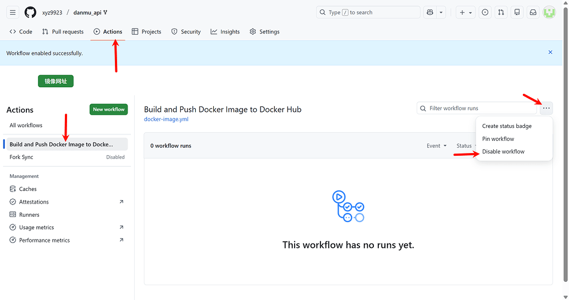Click the Caches database icon
Viewport: 569px width, 300px height.
(13, 189)
